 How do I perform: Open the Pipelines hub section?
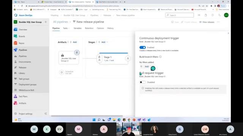pos(23,50)
